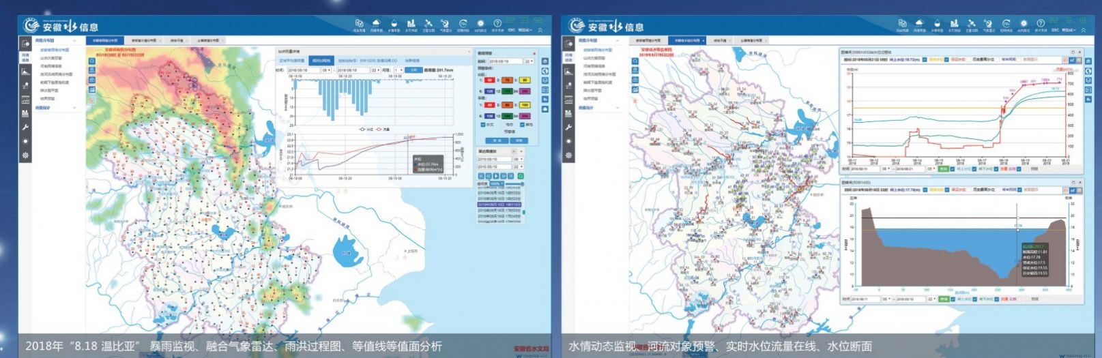Click the blue 分析 button
This screenshot has height=358, width=1102.
pyautogui.click(x=414, y=70)
